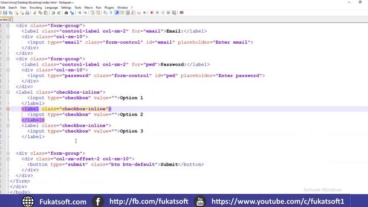
Task: Collapse the red fold marker for Option 2 label
Action: 8,109
